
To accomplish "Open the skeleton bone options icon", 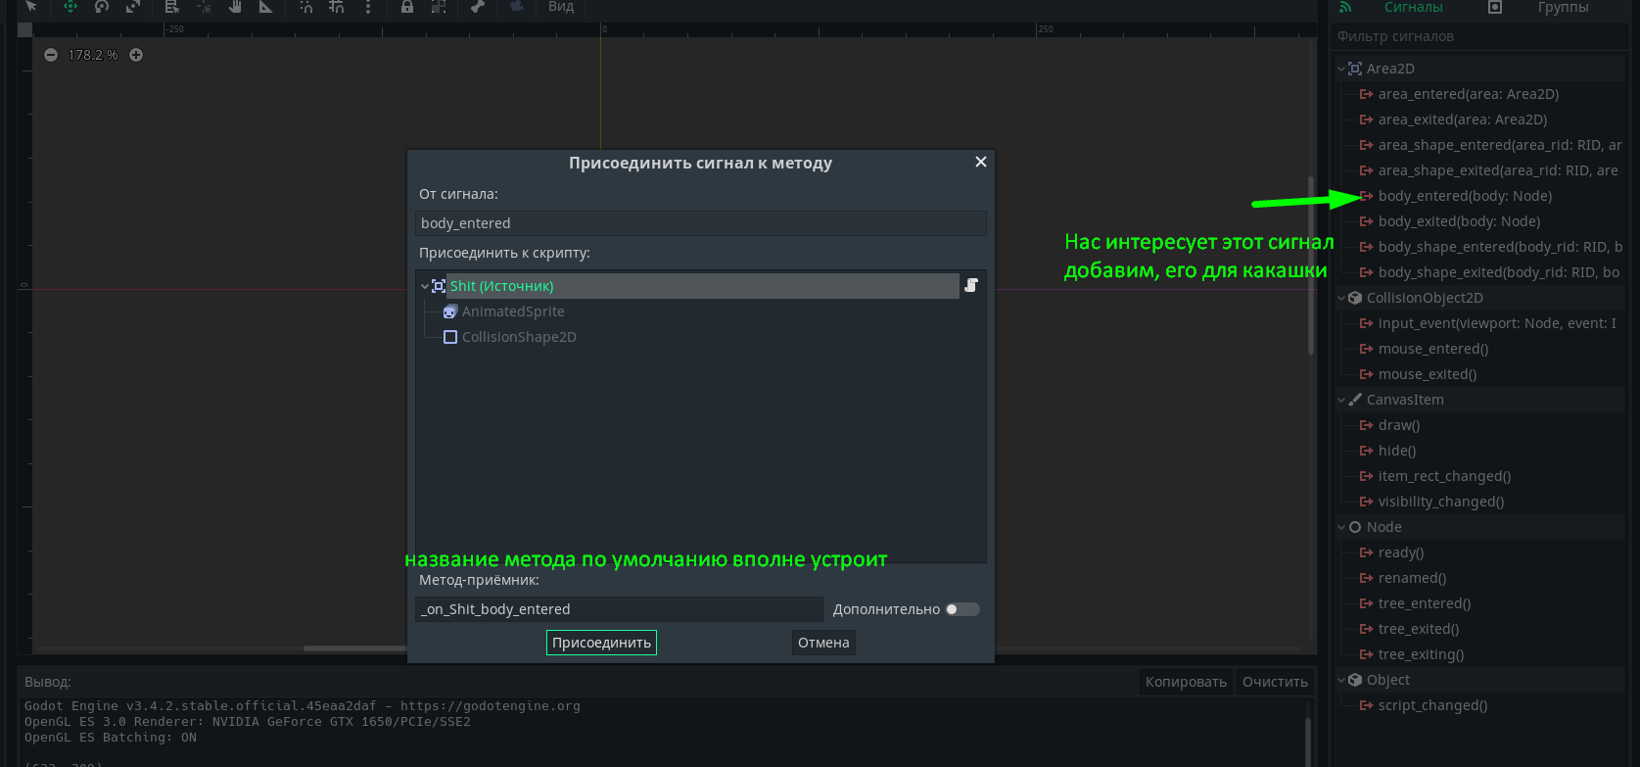I will (x=477, y=7).
